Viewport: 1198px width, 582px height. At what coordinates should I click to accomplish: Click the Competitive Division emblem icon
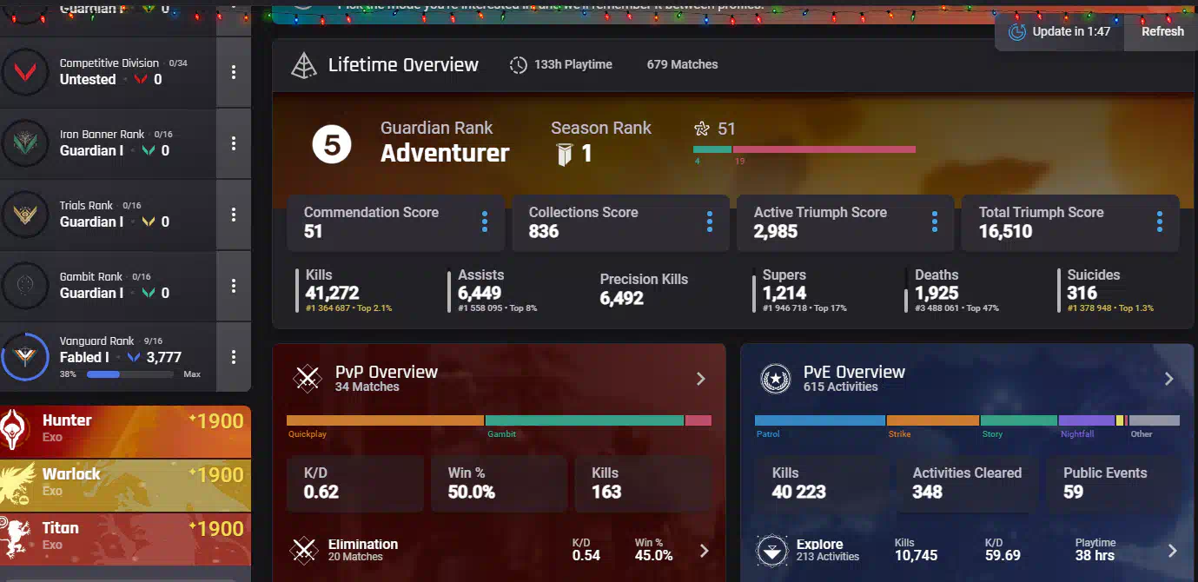tap(25, 72)
